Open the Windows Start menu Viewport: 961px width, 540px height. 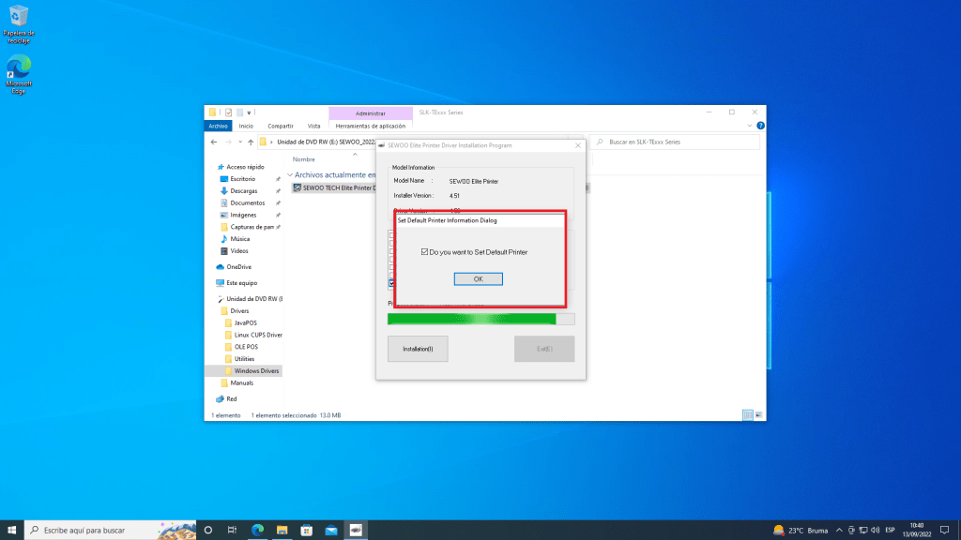[x=11, y=530]
